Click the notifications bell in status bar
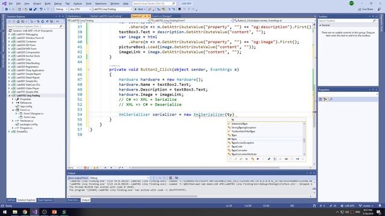Screen dimensions: 385x216 coord(380,206)
